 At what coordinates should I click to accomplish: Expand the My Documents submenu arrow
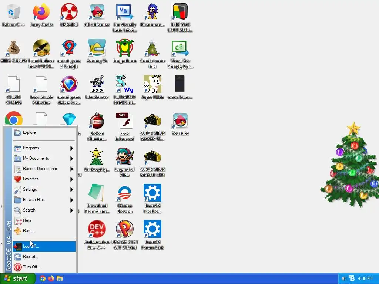point(71,158)
